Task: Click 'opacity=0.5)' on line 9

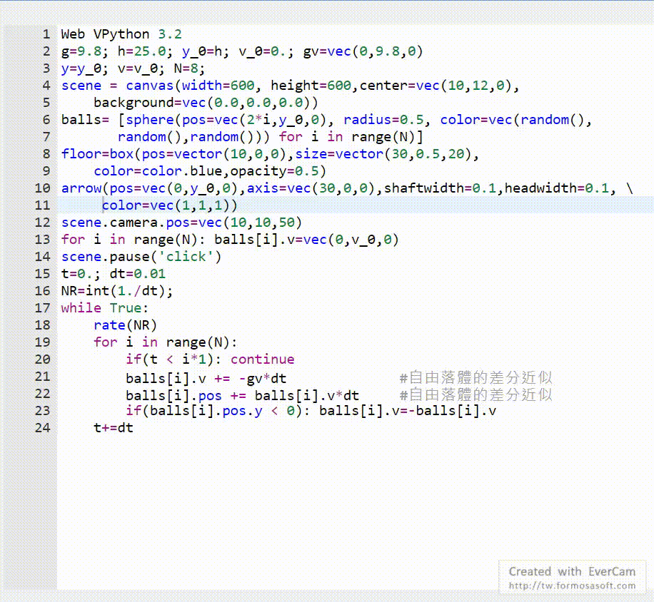Action: pyautogui.click(x=278, y=171)
